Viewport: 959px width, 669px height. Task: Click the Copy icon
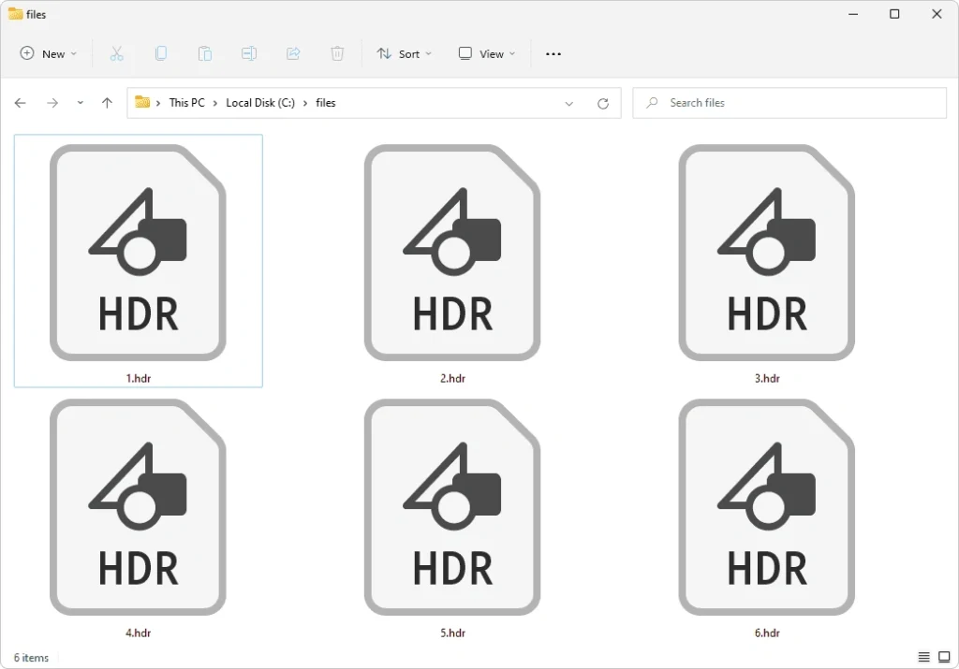[x=160, y=53]
